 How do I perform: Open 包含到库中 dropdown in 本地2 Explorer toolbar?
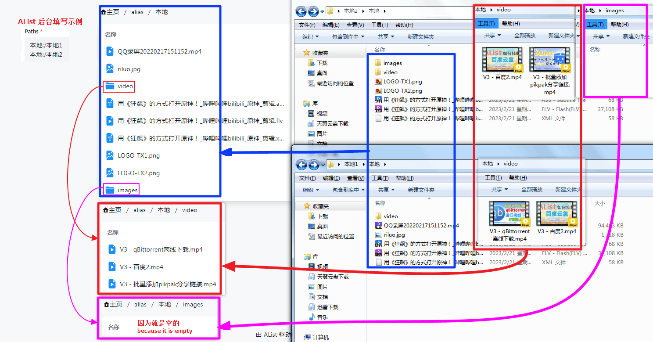point(348,37)
